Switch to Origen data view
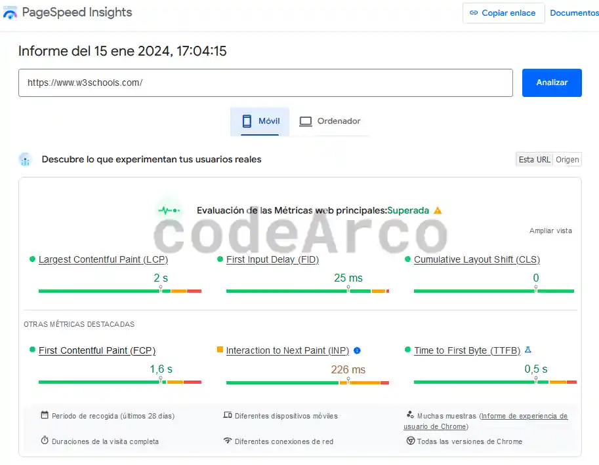Viewport: 599px width, 465px height. pyautogui.click(x=568, y=159)
